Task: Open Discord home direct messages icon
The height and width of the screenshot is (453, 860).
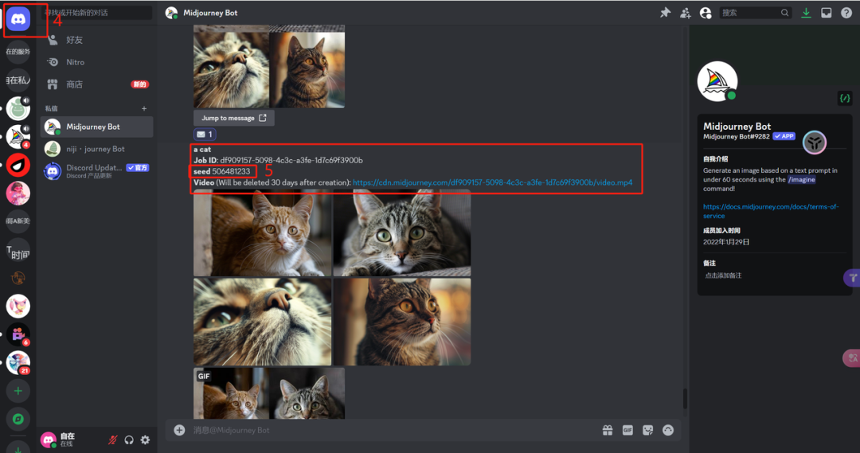Action: (18, 20)
